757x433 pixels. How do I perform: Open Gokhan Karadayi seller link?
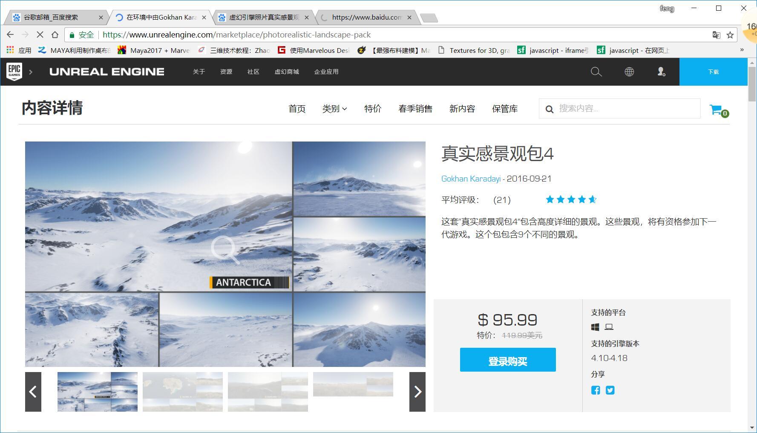click(471, 179)
